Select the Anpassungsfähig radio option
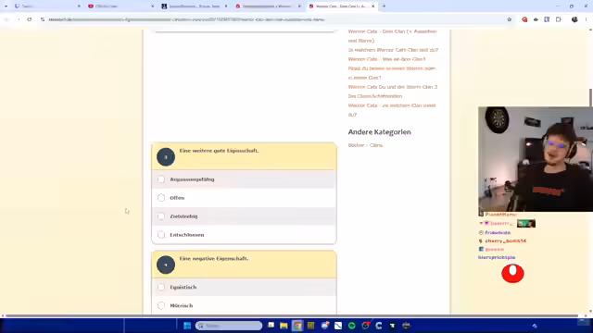593x333 pixels. (x=161, y=179)
